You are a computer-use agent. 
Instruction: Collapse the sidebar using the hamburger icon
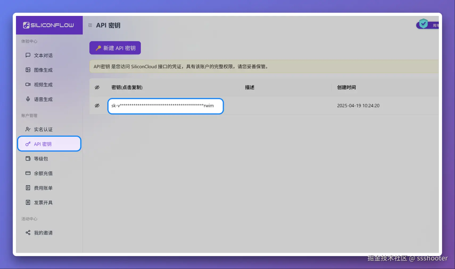point(90,25)
